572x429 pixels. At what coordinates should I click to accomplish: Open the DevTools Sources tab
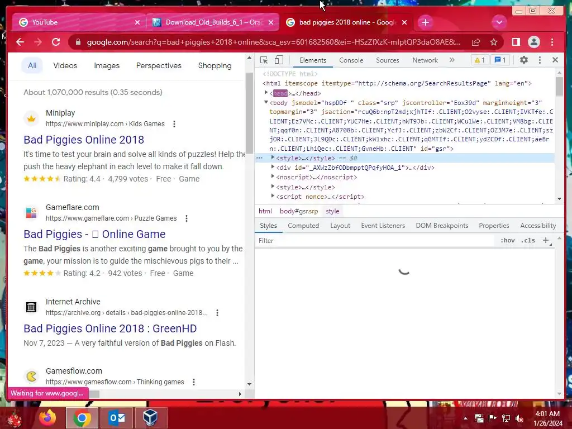coord(388,60)
